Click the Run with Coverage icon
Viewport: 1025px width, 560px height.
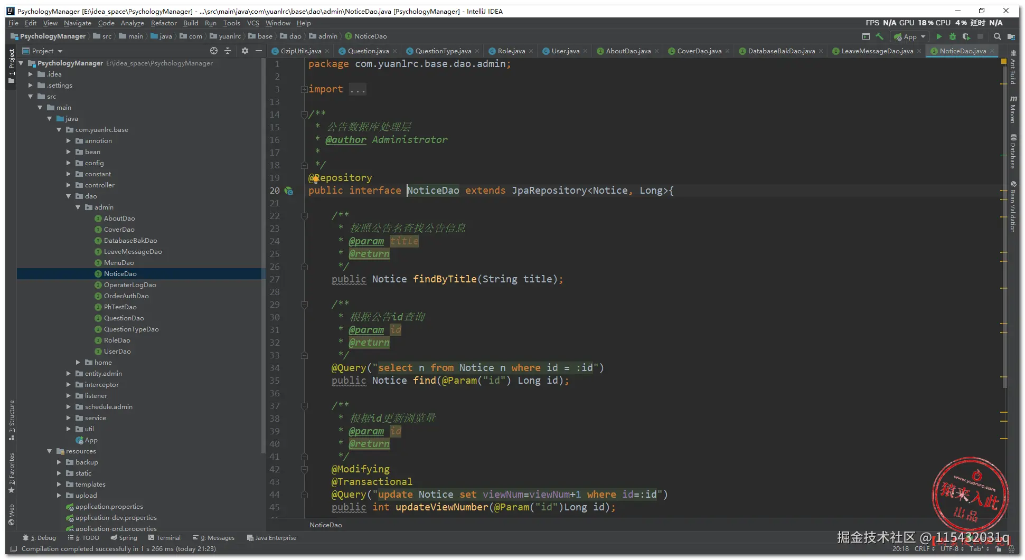point(966,36)
